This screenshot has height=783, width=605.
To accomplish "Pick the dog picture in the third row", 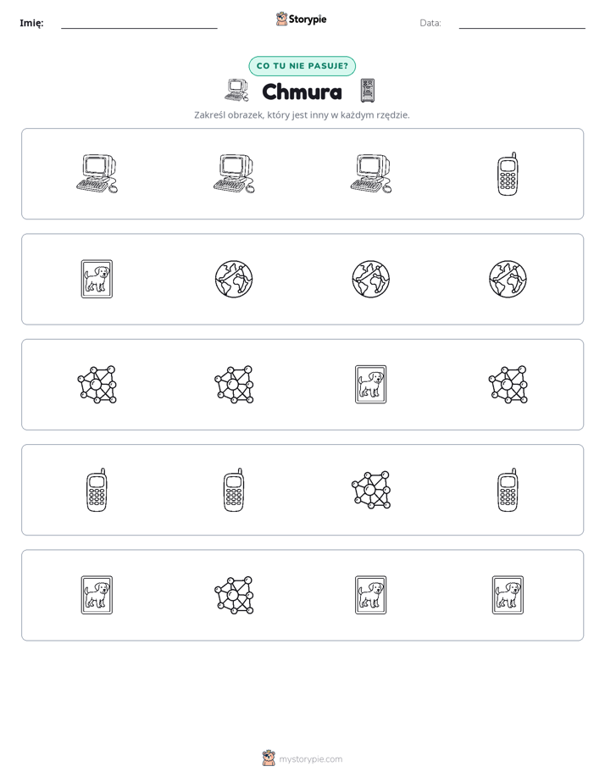I will click(x=370, y=385).
